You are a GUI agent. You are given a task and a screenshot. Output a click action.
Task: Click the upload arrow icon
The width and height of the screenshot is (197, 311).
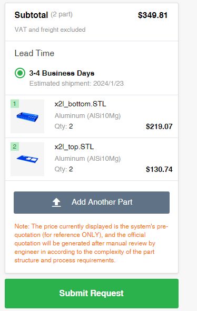[x=56, y=203]
